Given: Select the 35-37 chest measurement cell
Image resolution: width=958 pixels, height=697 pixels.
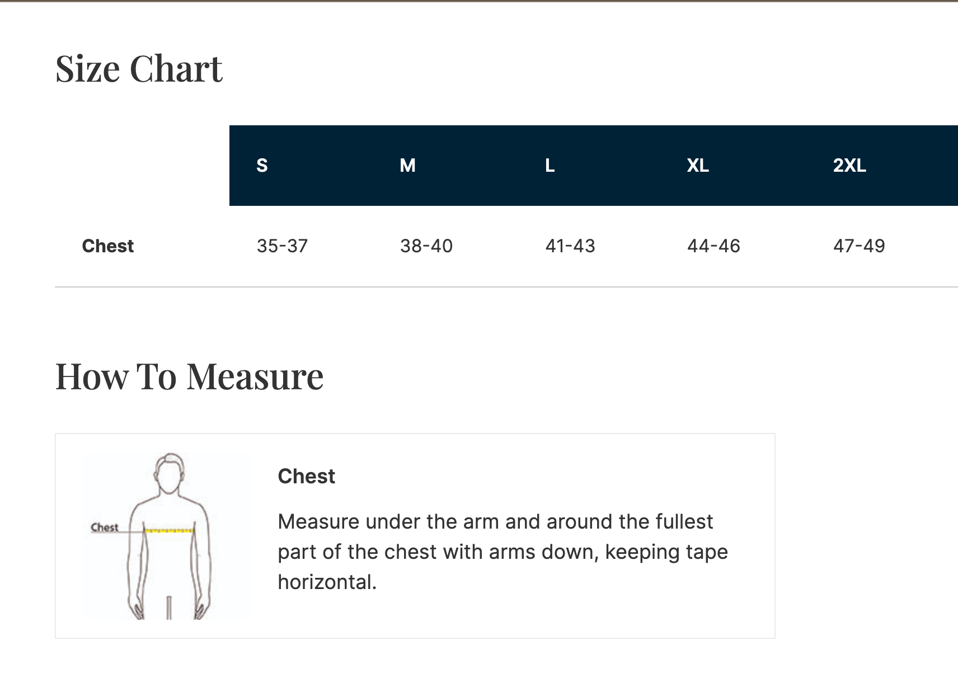Looking at the screenshot, I should (282, 246).
